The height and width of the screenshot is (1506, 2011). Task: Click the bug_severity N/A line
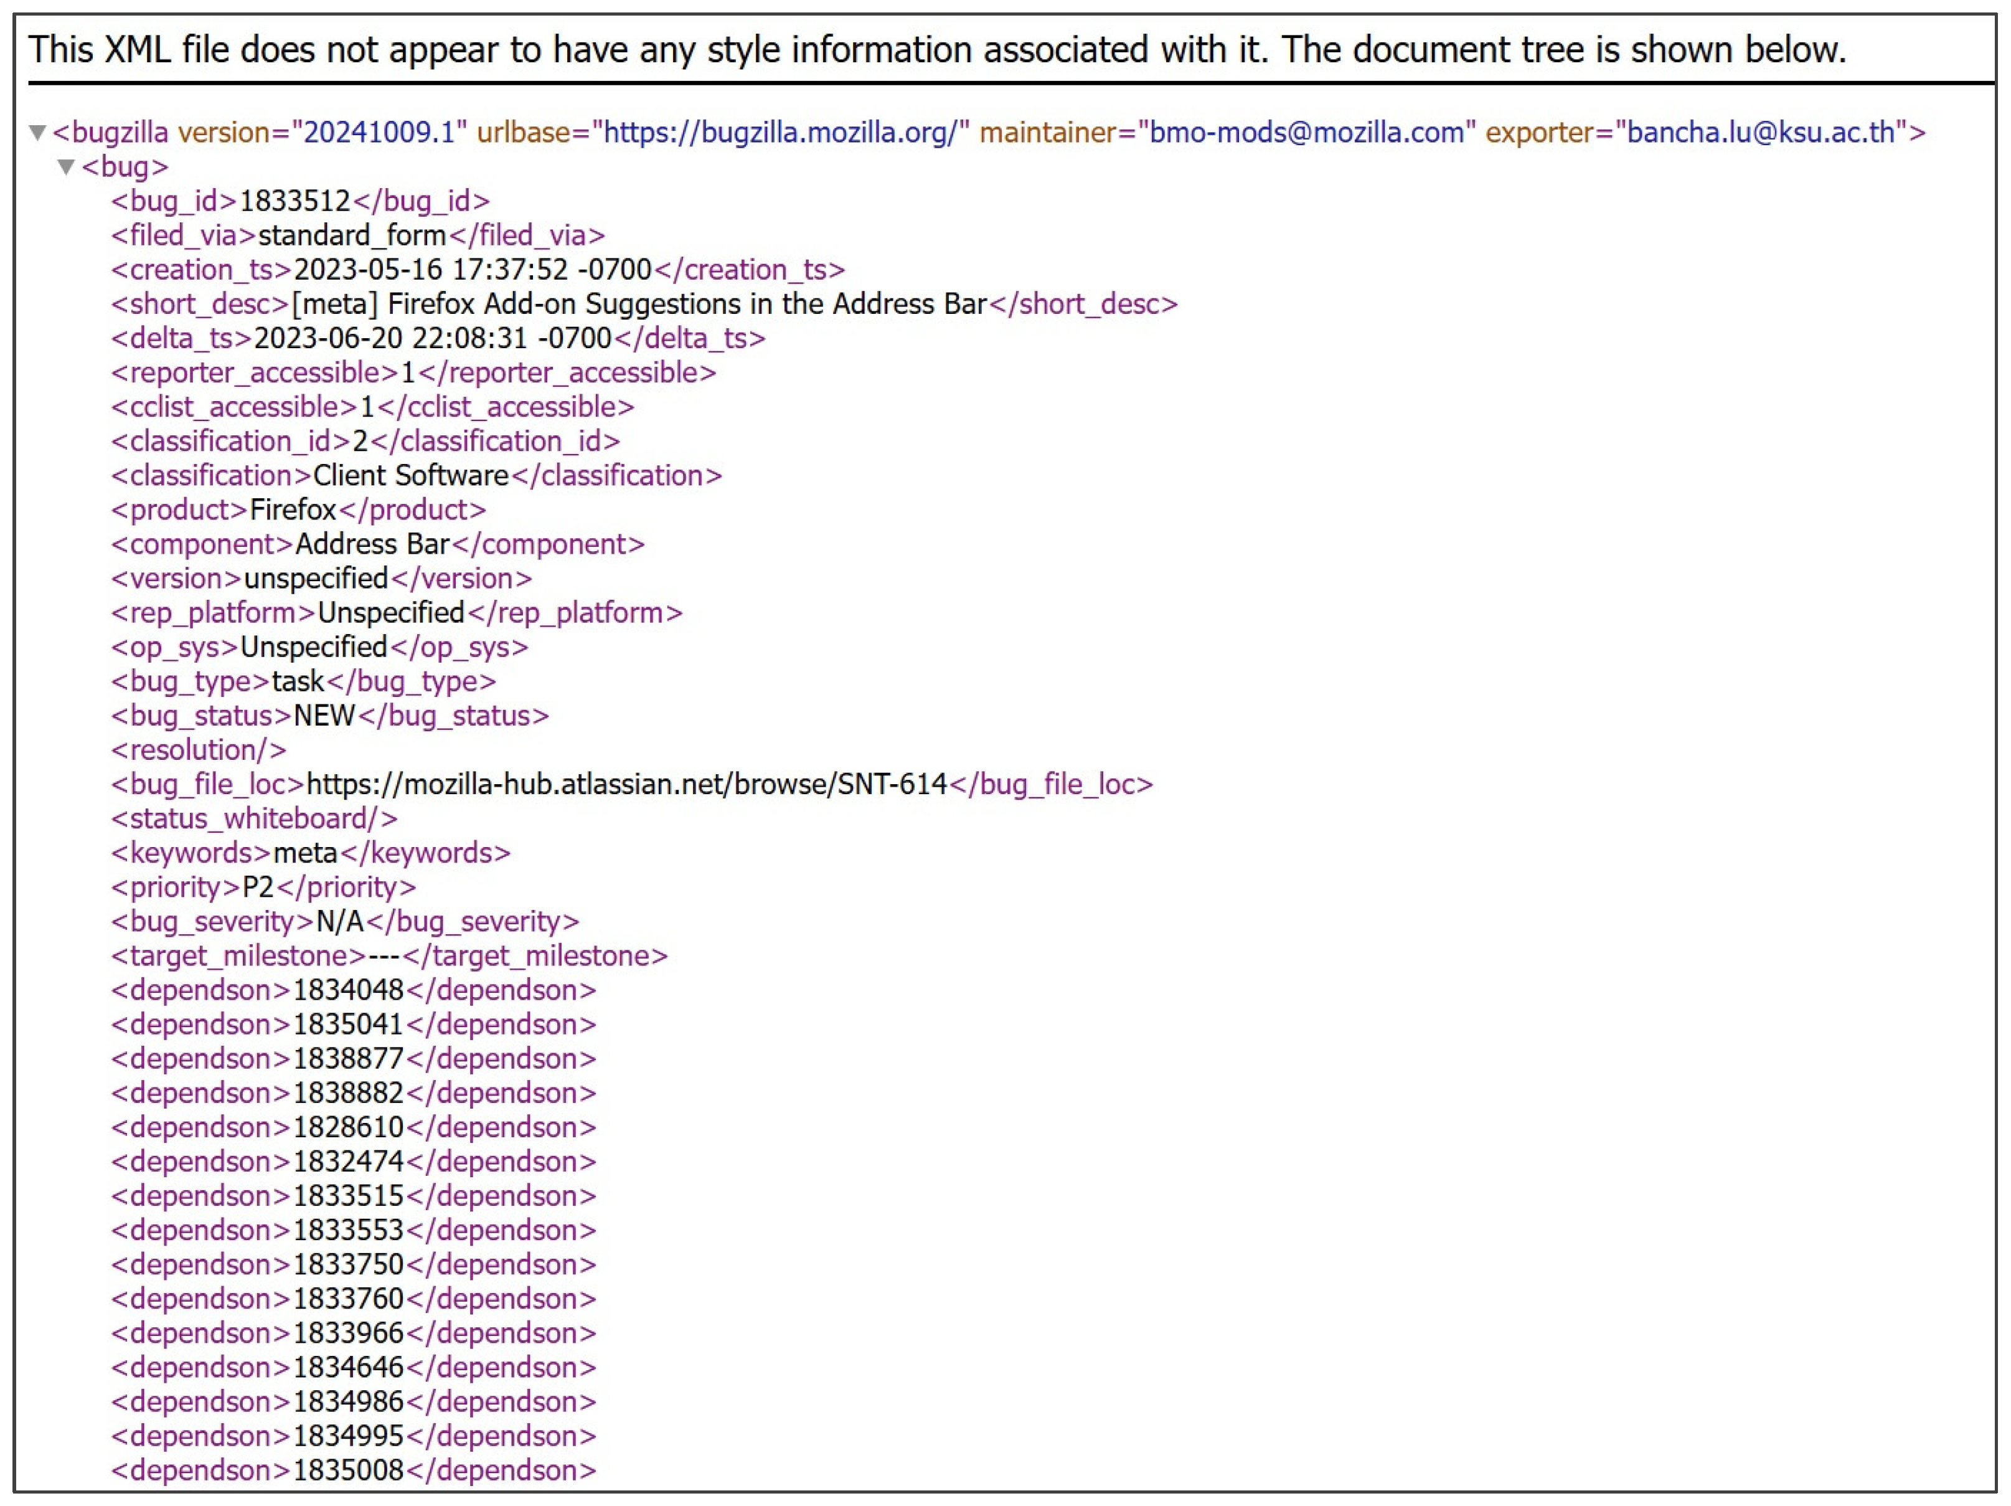point(344,922)
